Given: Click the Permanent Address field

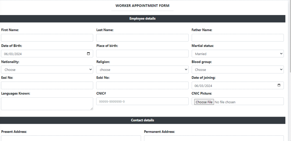Looking at the screenshot, I should [x=214, y=138].
